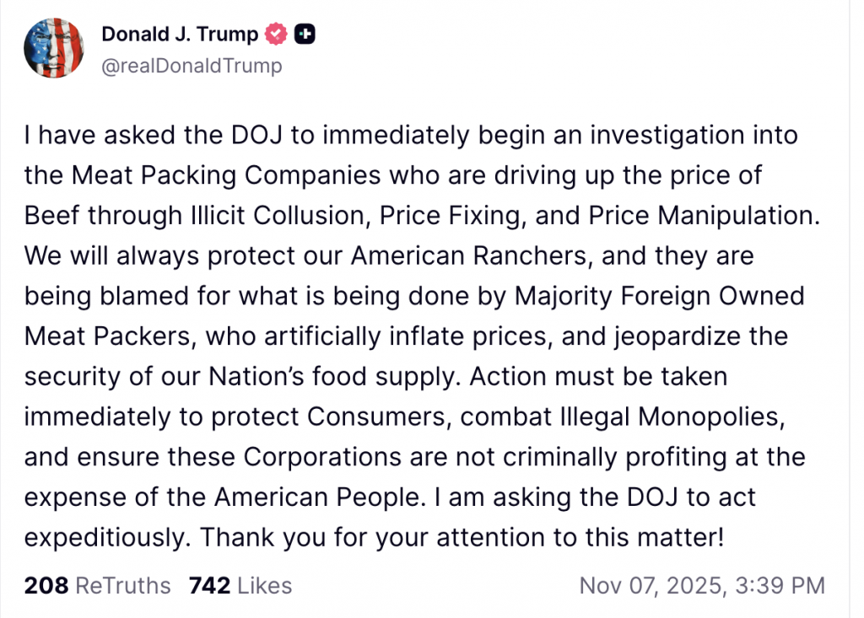The image size is (864, 618).
Task: Open the Donald J. Trump display name
Action: pos(180,35)
